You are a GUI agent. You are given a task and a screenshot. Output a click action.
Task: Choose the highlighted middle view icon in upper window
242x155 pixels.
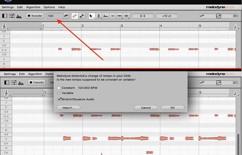point(218,16)
